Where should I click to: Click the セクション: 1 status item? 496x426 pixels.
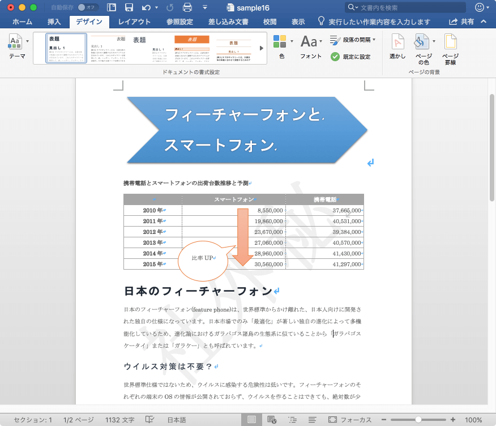(x=33, y=420)
